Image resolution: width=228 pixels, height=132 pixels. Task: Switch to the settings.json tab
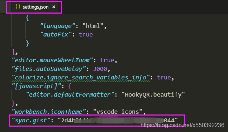pos(35,7)
